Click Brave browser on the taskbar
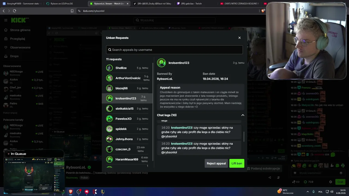This screenshot has width=349, height=196. (71, 192)
